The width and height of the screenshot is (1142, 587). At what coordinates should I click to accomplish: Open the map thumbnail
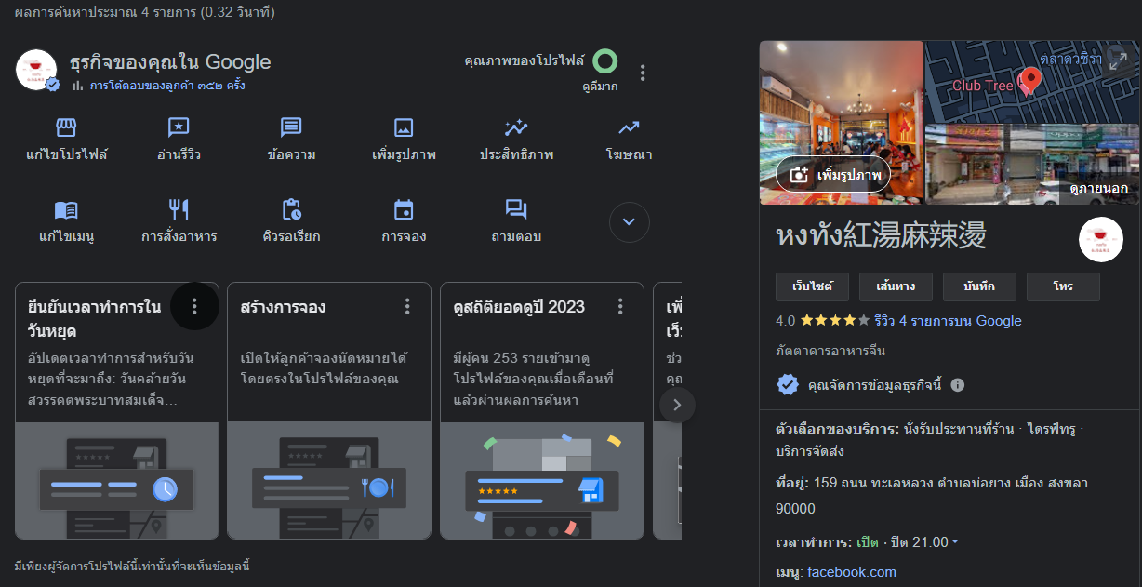pos(1032,81)
